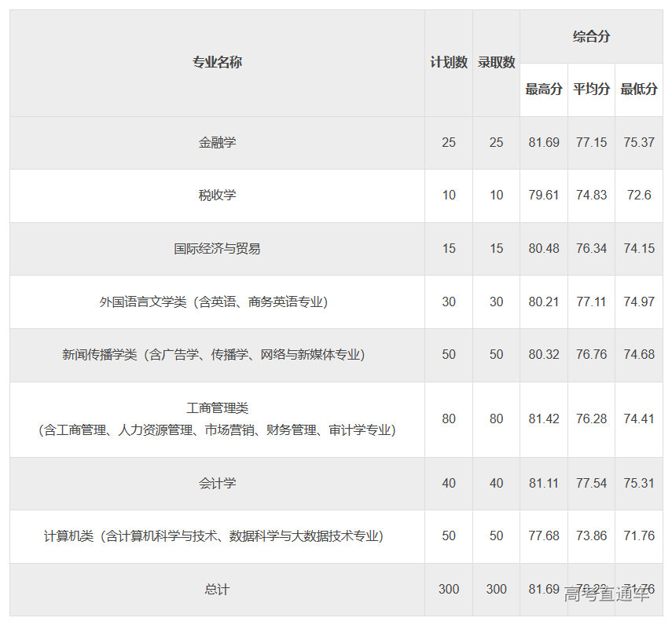The height and width of the screenshot is (625, 672).
Task: Select the 计划数 column header
Action: click(449, 63)
